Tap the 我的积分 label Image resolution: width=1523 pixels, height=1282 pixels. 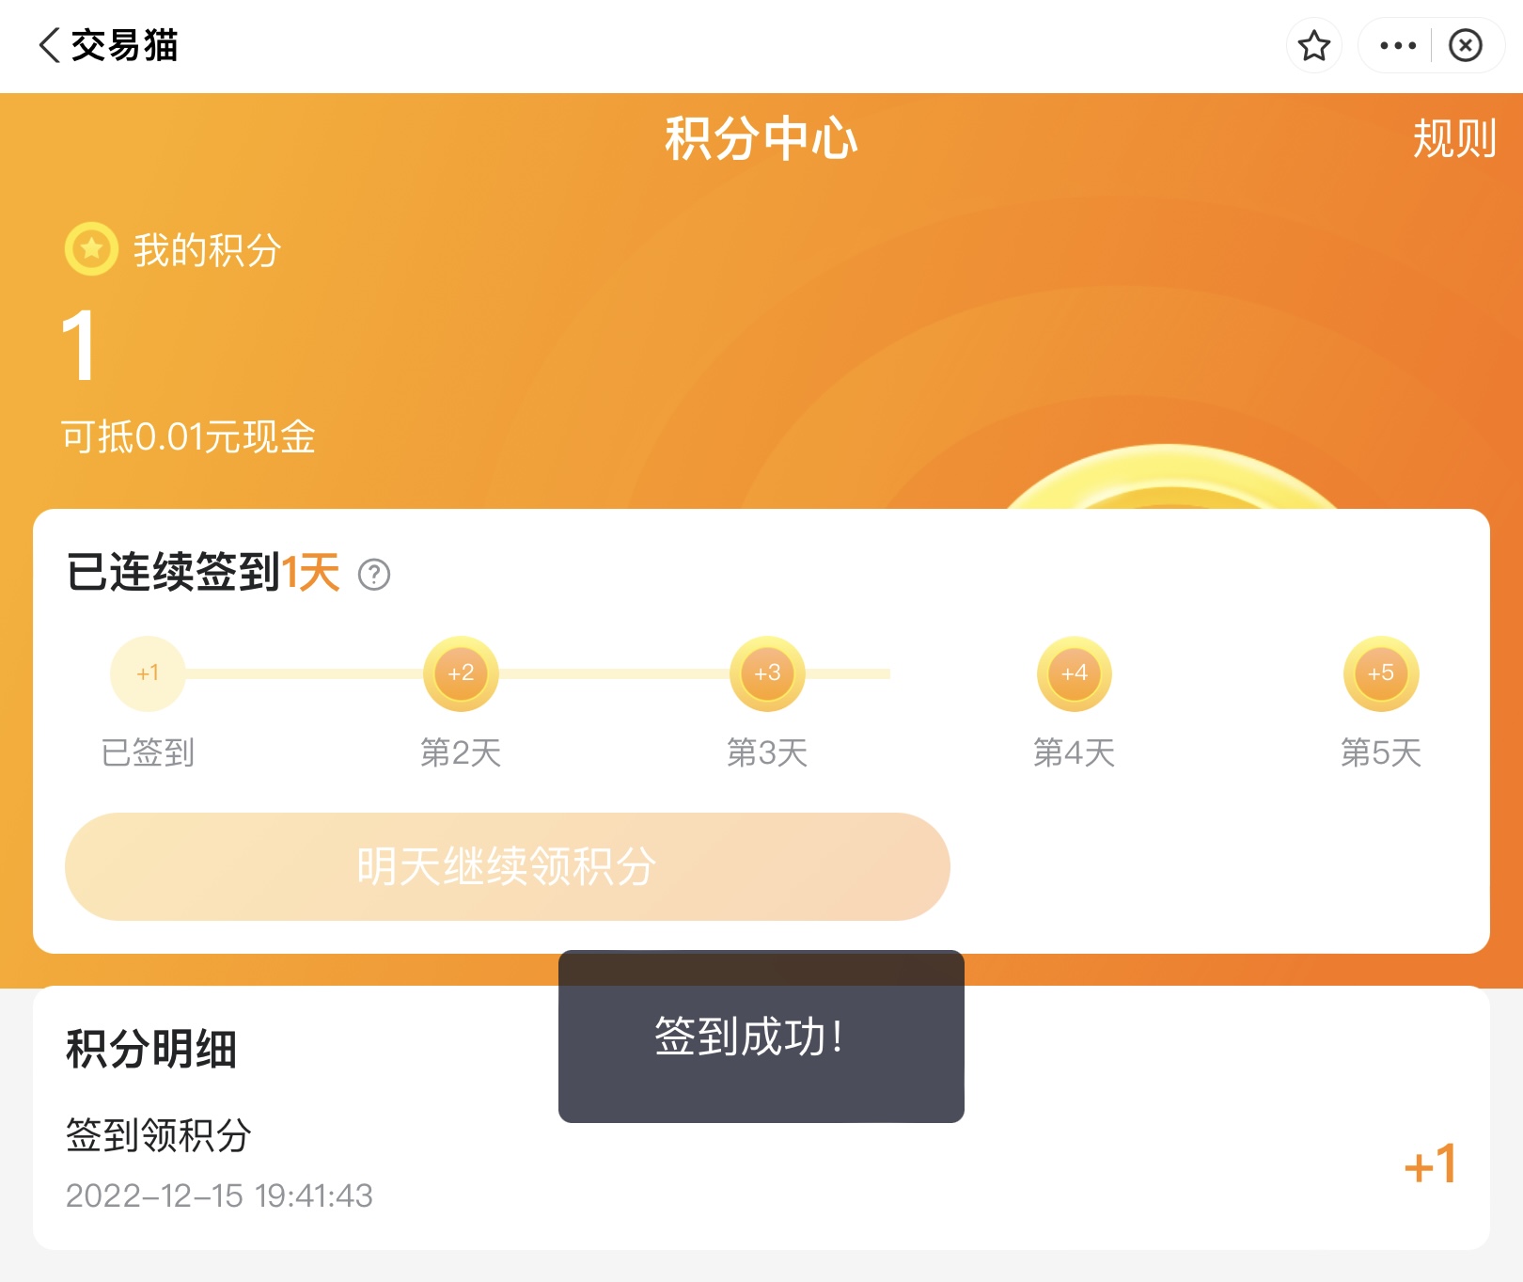207,250
